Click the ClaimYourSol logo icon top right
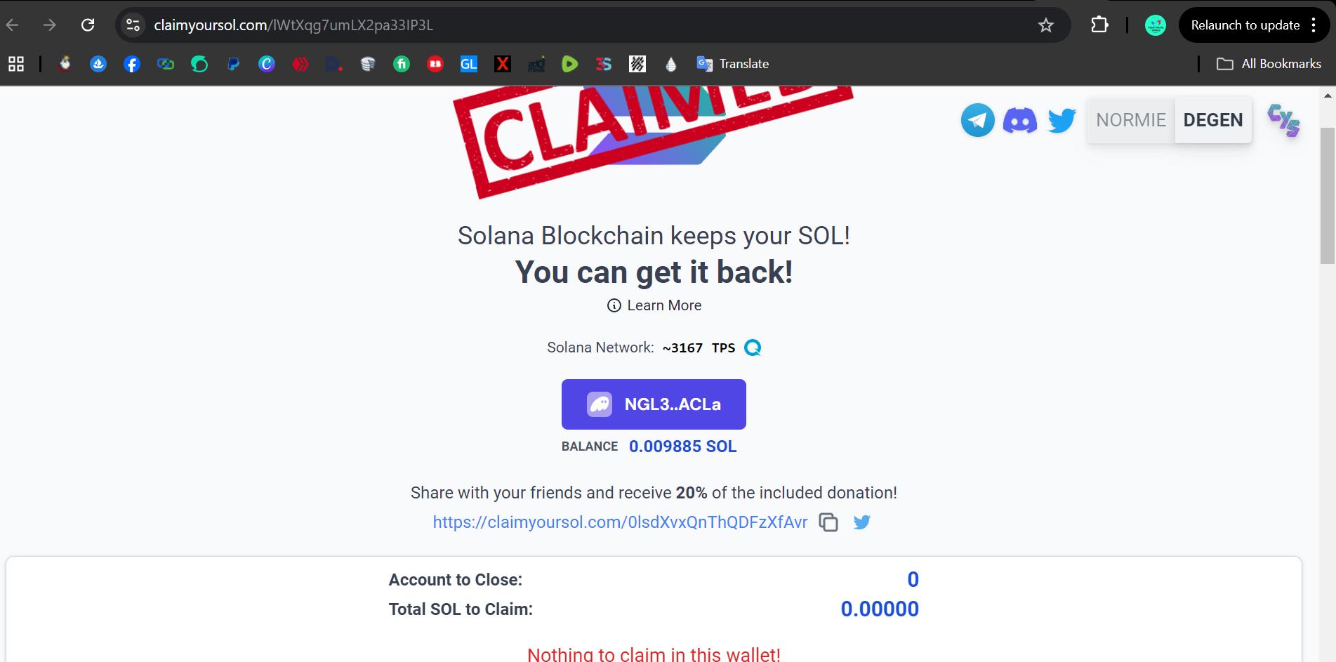 1283,120
